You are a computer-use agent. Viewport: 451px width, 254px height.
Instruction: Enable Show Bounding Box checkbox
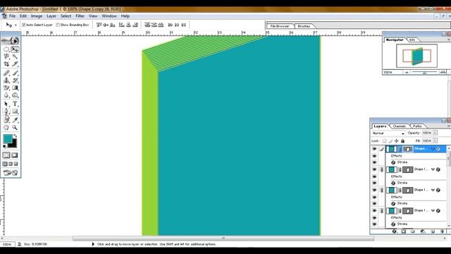pyautogui.click(x=58, y=25)
